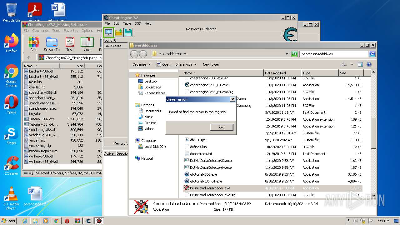Click Explorer change view icon
Screen dimensions: 400x225
coord(344,64)
